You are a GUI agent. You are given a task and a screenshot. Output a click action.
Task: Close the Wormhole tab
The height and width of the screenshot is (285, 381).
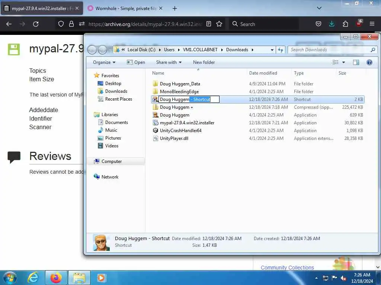[161, 8]
